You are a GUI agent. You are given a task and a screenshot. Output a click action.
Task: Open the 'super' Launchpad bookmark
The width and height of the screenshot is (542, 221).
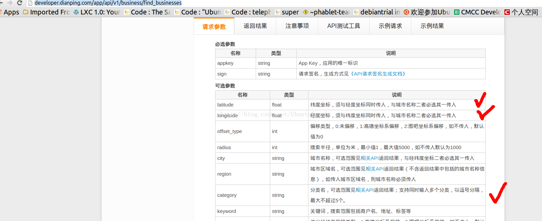[x=287, y=12]
